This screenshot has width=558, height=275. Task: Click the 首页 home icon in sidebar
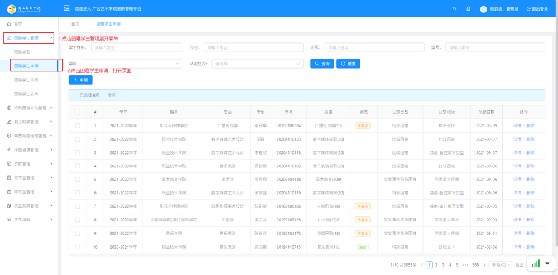pos(9,24)
